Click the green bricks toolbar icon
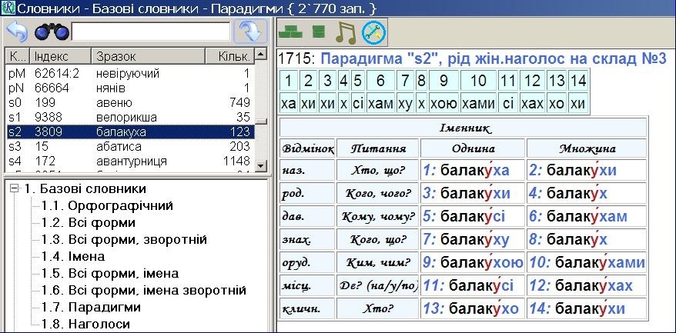This screenshot has height=333, width=676. click(x=290, y=32)
